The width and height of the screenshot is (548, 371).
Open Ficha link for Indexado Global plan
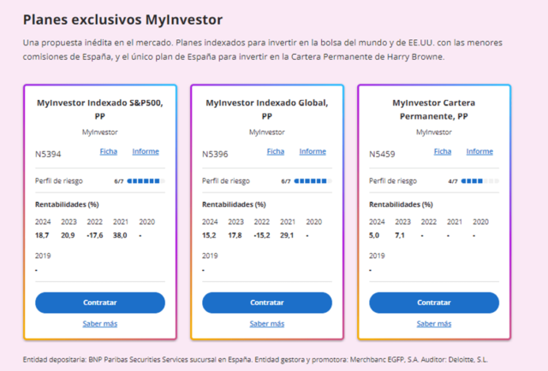pyautogui.click(x=276, y=151)
